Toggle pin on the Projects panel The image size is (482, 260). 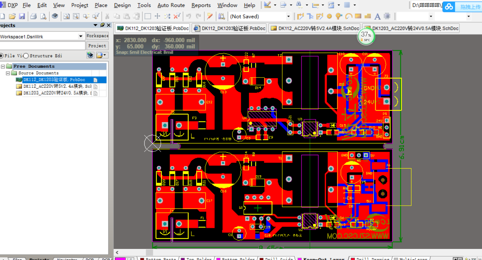click(102, 25)
